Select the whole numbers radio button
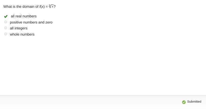Viewport: 206px width, 109px height. (x=6, y=34)
